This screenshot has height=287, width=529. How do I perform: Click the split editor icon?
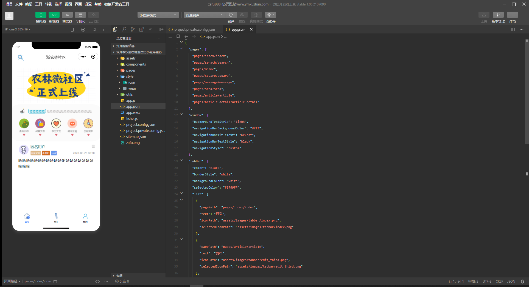pos(513,29)
